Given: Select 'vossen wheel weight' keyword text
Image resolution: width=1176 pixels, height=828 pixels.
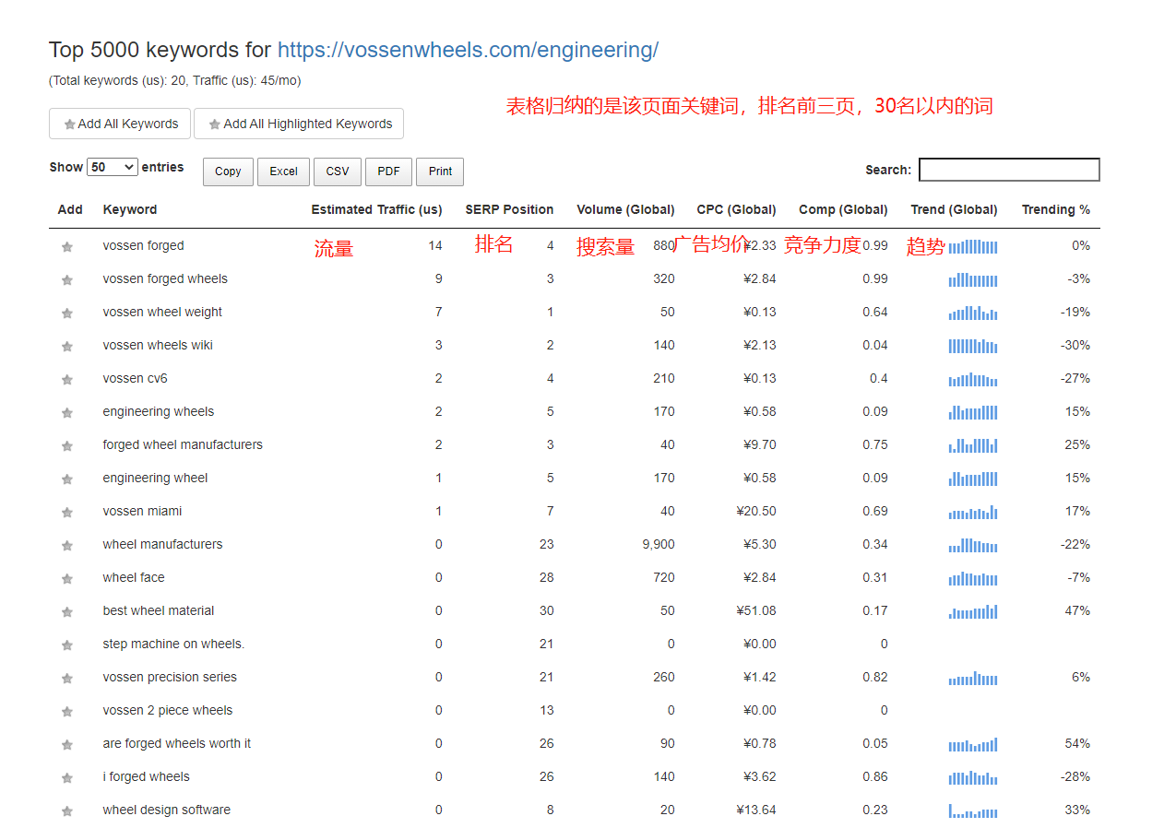Looking at the screenshot, I should [162, 312].
